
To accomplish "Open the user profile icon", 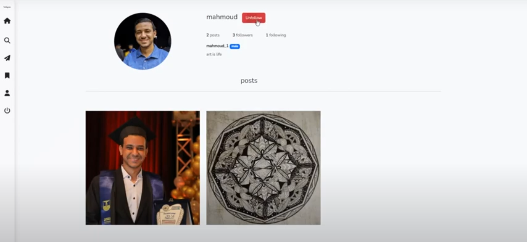I will point(7,93).
